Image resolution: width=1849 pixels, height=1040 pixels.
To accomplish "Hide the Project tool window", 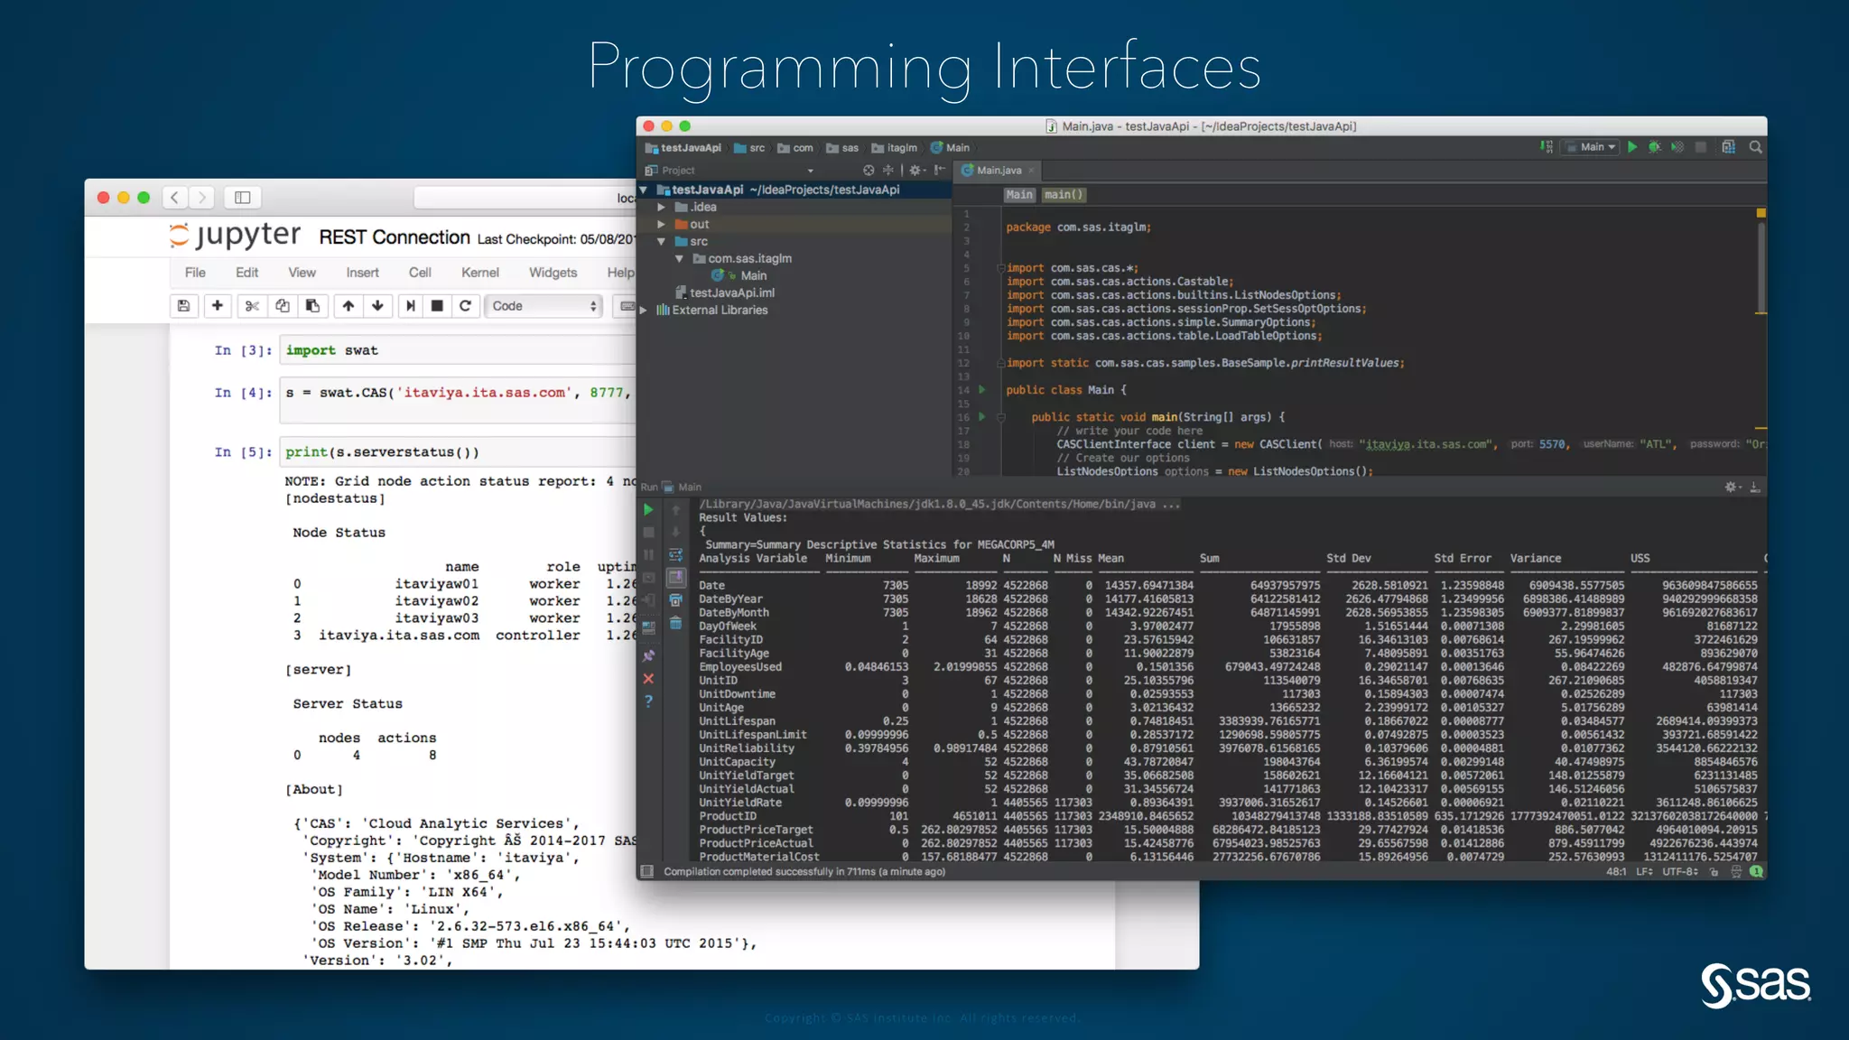I will (940, 170).
